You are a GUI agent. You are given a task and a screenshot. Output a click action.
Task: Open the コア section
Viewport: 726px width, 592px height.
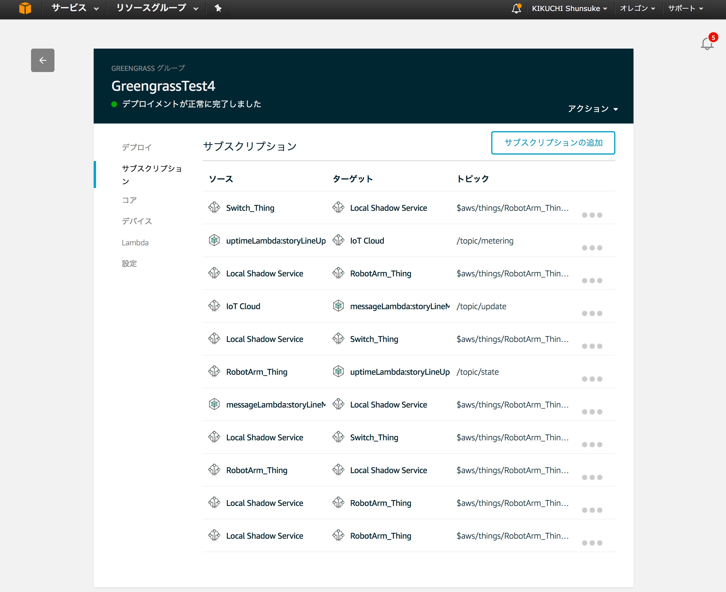(129, 200)
